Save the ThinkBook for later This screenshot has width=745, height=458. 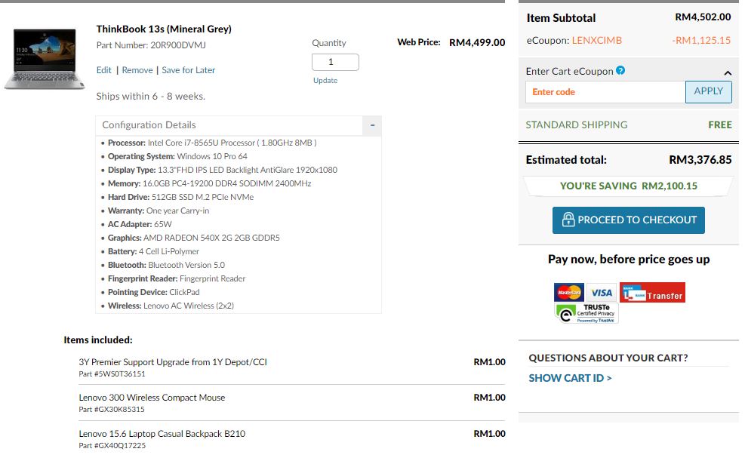click(x=189, y=70)
